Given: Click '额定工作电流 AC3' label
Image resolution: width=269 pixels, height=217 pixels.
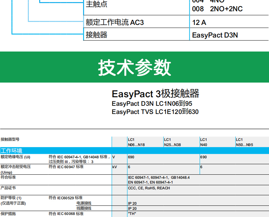Looking at the screenshot, I should point(115,23).
